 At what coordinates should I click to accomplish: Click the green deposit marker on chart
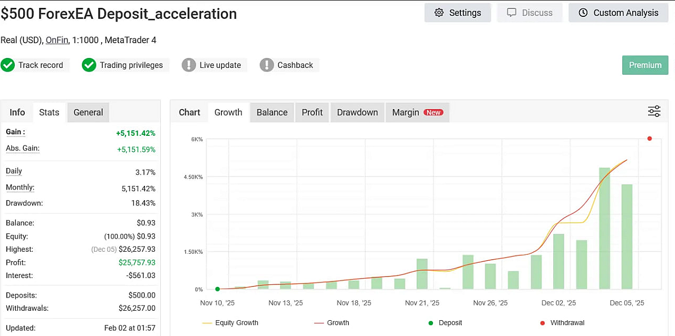(217, 289)
